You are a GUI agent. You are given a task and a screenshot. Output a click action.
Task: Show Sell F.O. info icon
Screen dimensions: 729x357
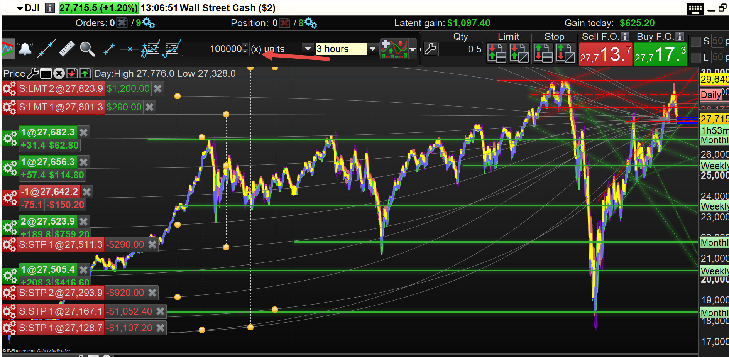625,37
